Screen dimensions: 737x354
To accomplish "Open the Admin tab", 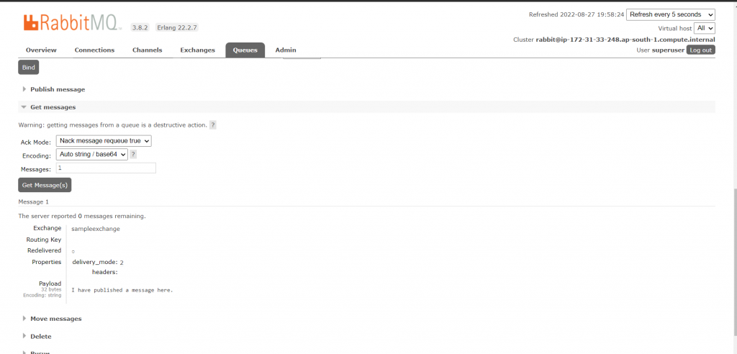I will [x=286, y=50].
